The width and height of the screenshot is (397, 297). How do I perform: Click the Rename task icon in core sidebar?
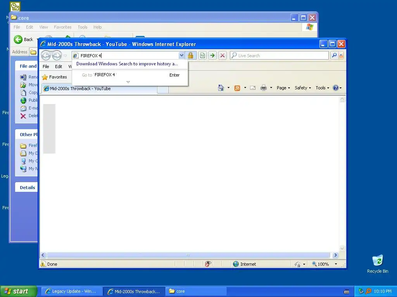tap(23, 77)
